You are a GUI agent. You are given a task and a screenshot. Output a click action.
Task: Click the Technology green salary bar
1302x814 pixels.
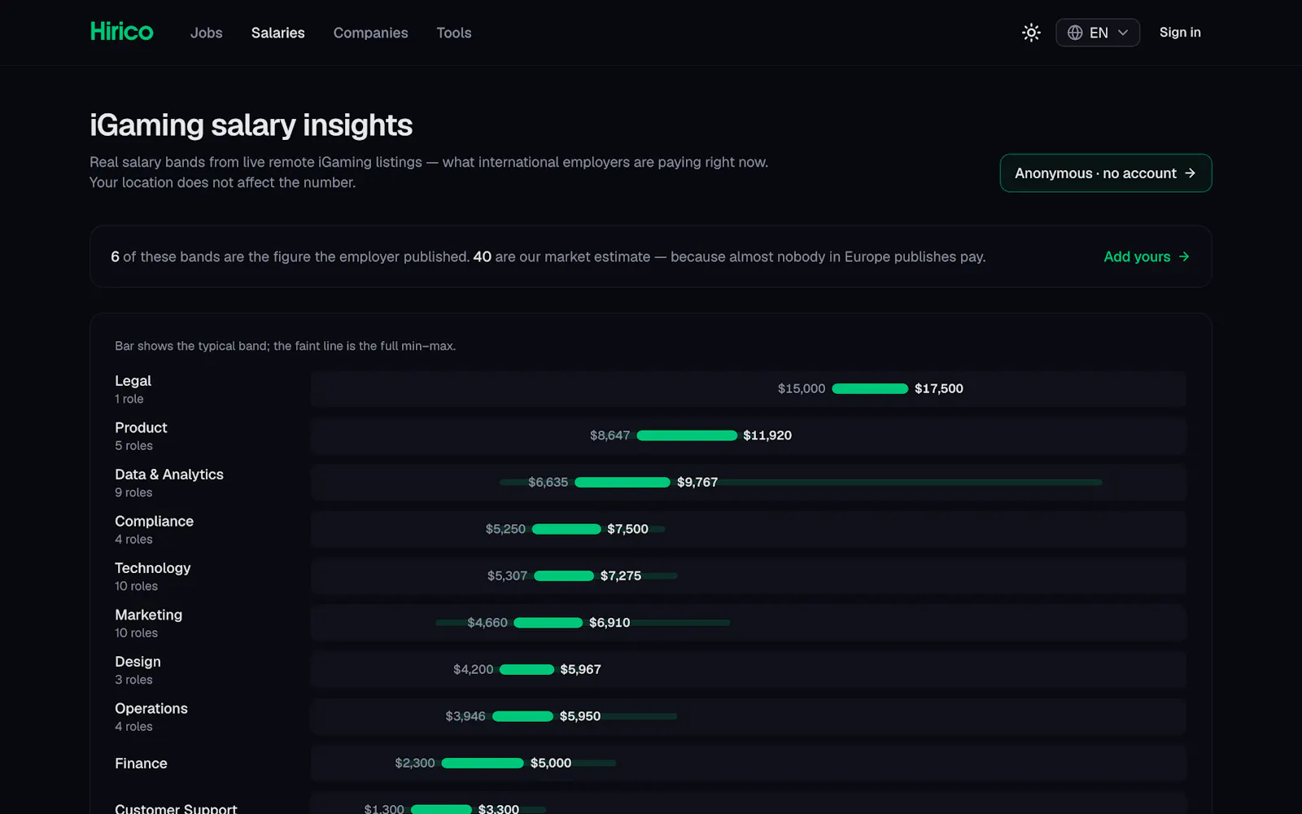click(564, 576)
